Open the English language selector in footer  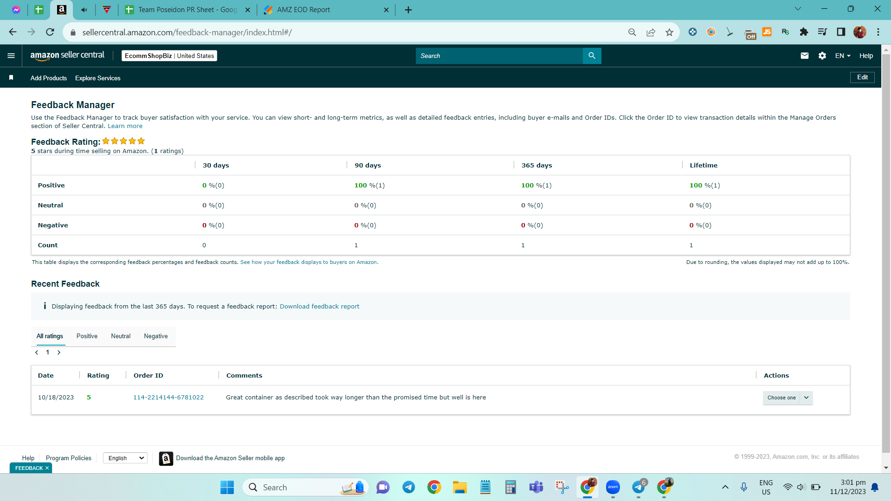pyautogui.click(x=125, y=458)
